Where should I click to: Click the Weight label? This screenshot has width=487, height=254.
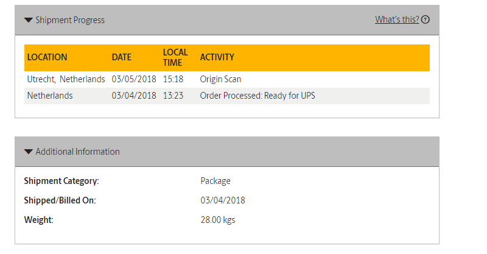pos(39,220)
